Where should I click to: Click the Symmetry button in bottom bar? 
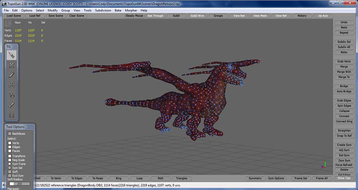point(255,179)
